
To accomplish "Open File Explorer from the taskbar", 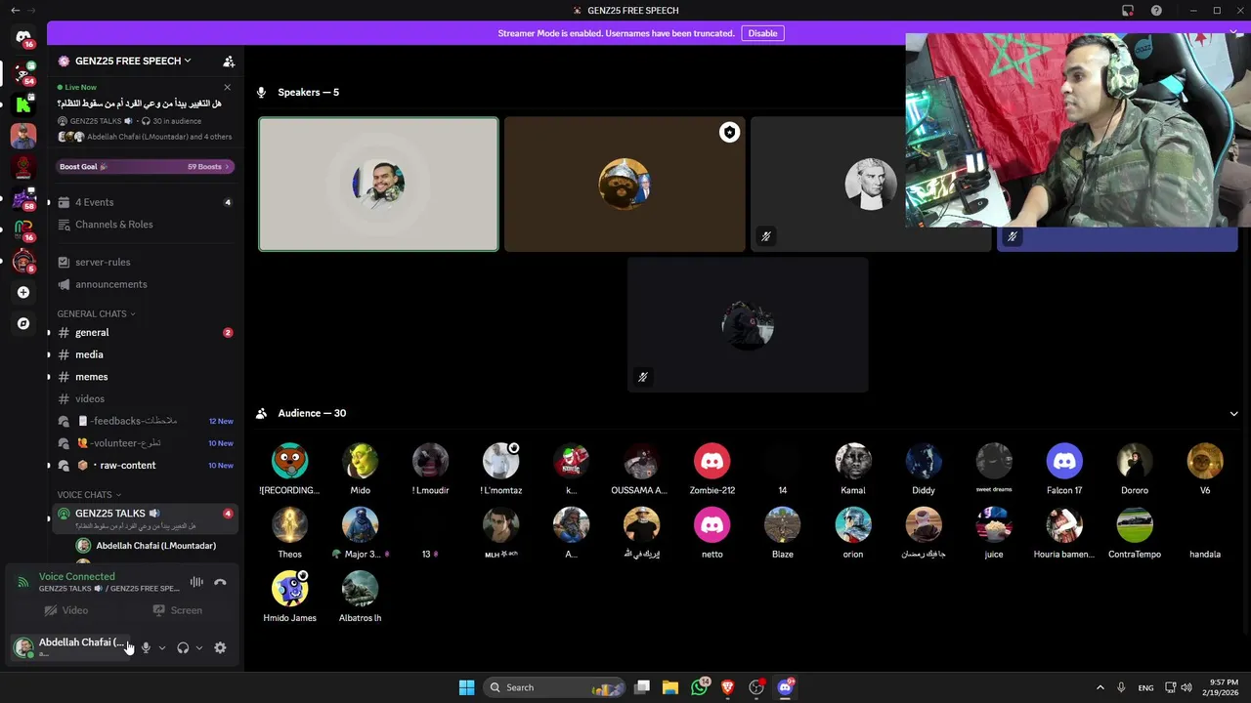I will click(670, 687).
